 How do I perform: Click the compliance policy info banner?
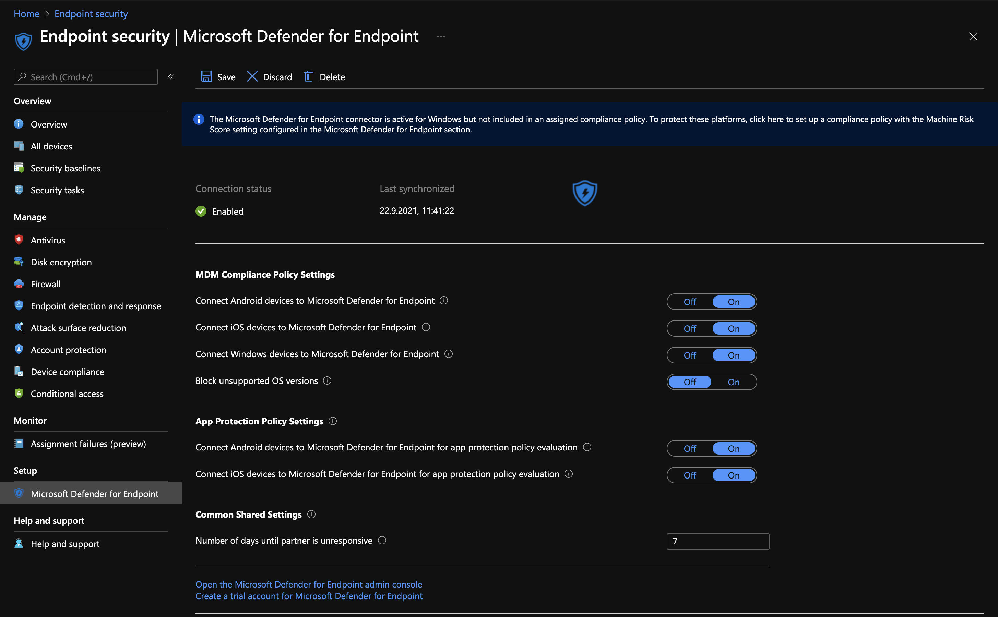(590, 124)
